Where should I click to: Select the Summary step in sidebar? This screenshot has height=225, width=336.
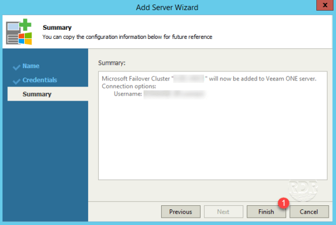(x=48, y=94)
